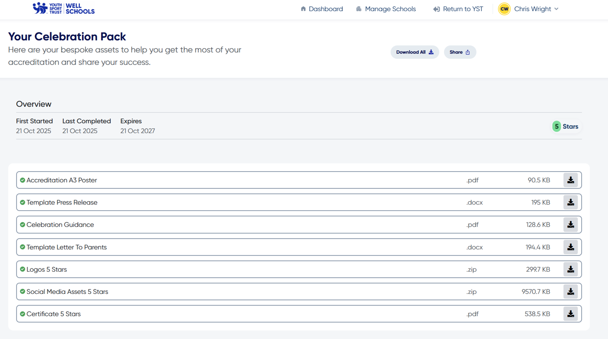
Task: Click green check beside Accreditation A3 Poster
Action: click(22, 180)
